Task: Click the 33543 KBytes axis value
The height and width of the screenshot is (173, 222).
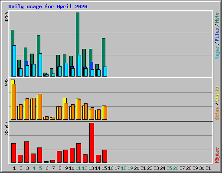Action: [x=7, y=128]
